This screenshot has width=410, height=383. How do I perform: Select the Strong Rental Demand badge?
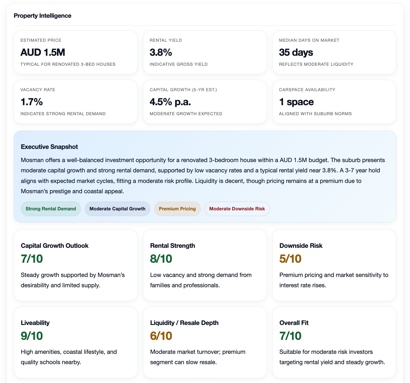tap(51, 209)
